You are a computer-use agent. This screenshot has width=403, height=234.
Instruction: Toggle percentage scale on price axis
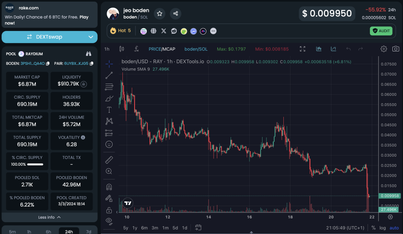[373, 228]
